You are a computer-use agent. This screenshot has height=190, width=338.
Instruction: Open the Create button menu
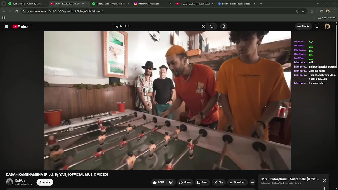(303, 26)
